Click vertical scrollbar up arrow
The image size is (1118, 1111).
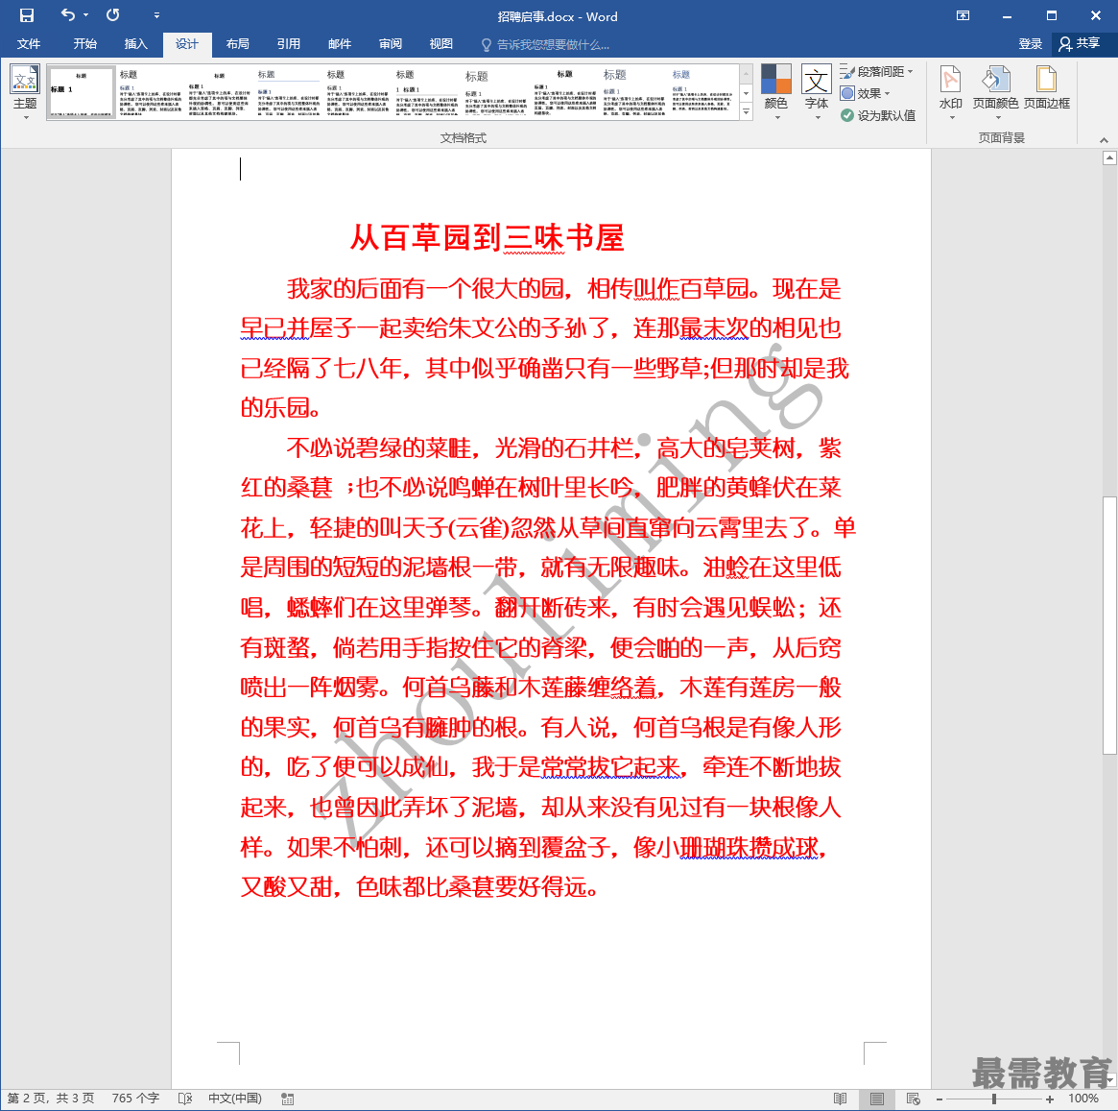(1109, 158)
